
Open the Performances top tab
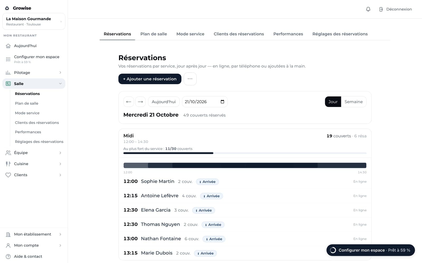[288, 34]
